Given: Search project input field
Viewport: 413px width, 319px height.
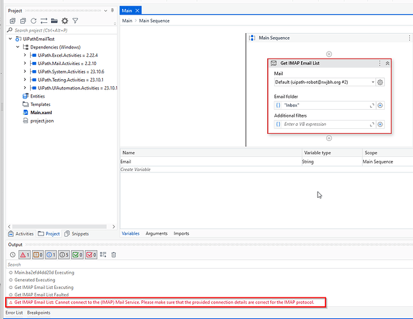Looking at the screenshot, I should click(61, 30).
